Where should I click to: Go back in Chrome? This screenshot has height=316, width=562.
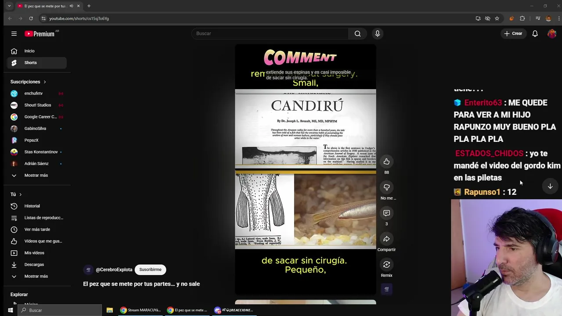point(10,18)
